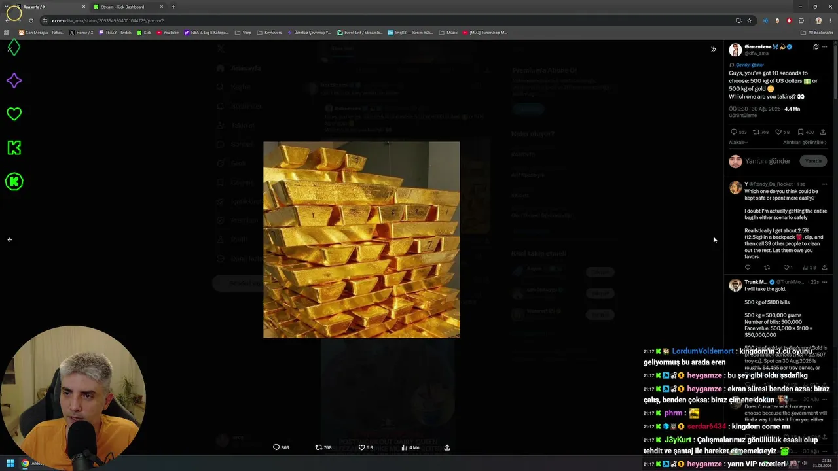Open Chrome extensions puzzle icon
The width and height of the screenshot is (838, 471).
[801, 20]
